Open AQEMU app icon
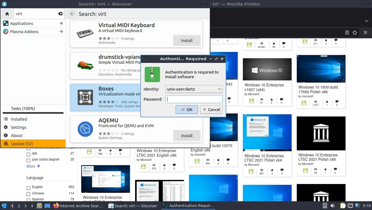372x210 pixels. (85, 129)
